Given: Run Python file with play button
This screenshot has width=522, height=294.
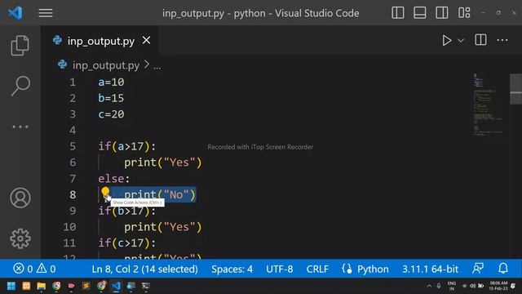Looking at the screenshot, I should click(x=446, y=40).
